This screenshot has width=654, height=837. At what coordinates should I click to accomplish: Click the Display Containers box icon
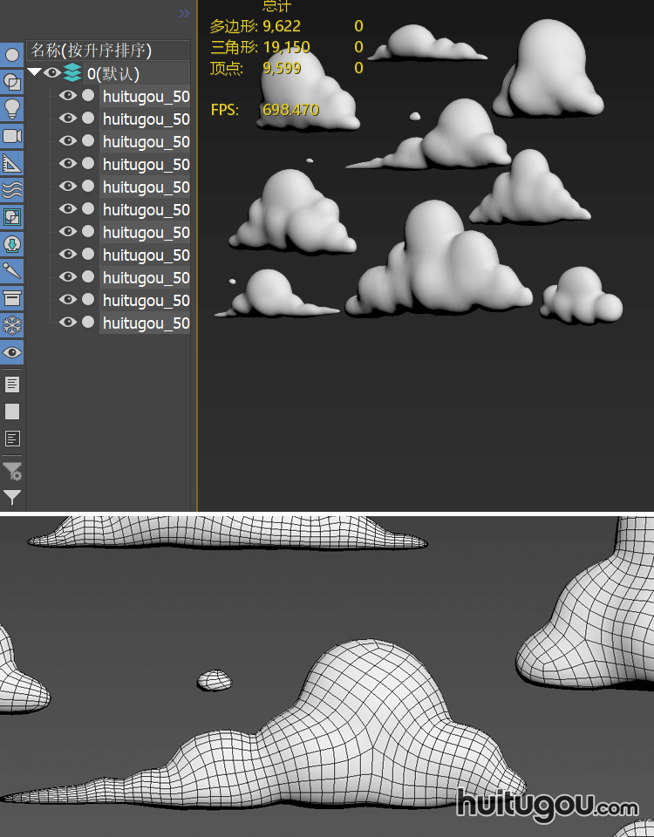click(x=12, y=298)
